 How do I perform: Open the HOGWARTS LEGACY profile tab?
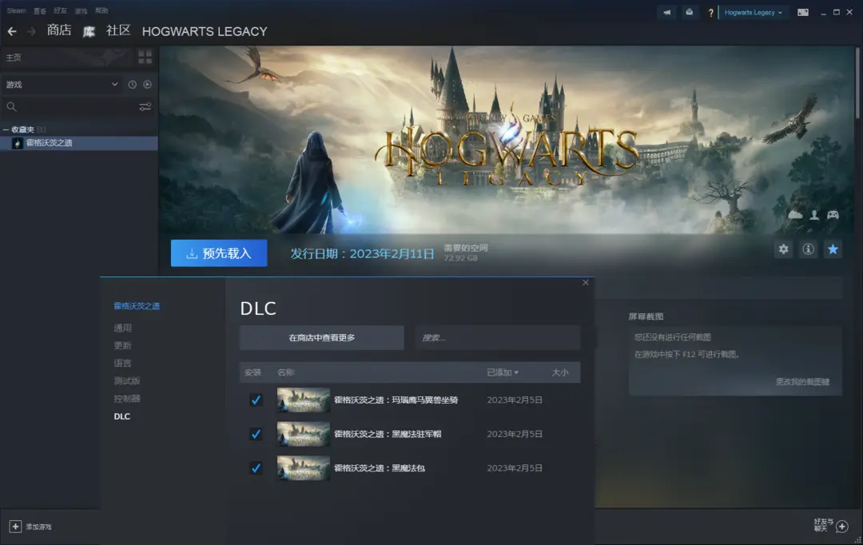[205, 31]
